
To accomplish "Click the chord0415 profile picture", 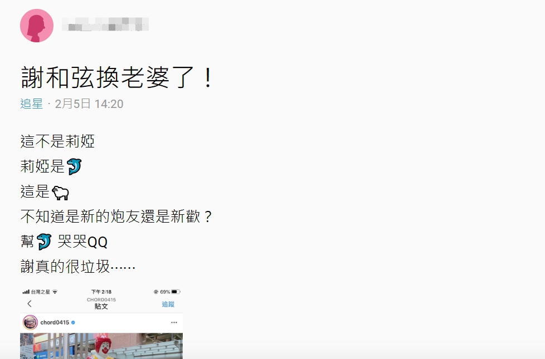I will [30, 323].
